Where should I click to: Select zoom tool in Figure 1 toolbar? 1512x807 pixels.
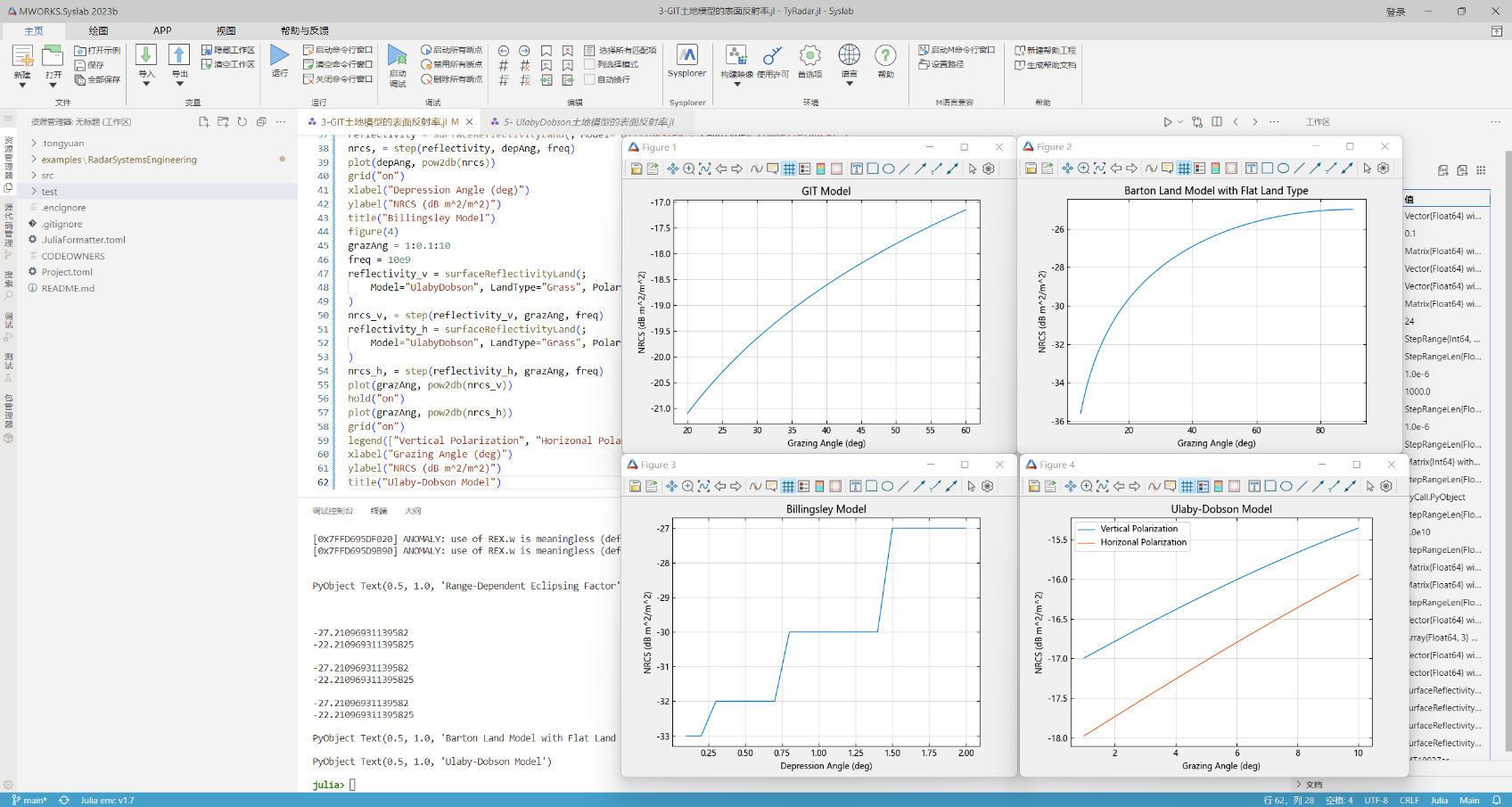click(x=689, y=169)
